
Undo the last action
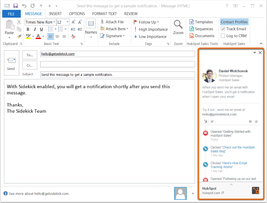(x=24, y=6)
